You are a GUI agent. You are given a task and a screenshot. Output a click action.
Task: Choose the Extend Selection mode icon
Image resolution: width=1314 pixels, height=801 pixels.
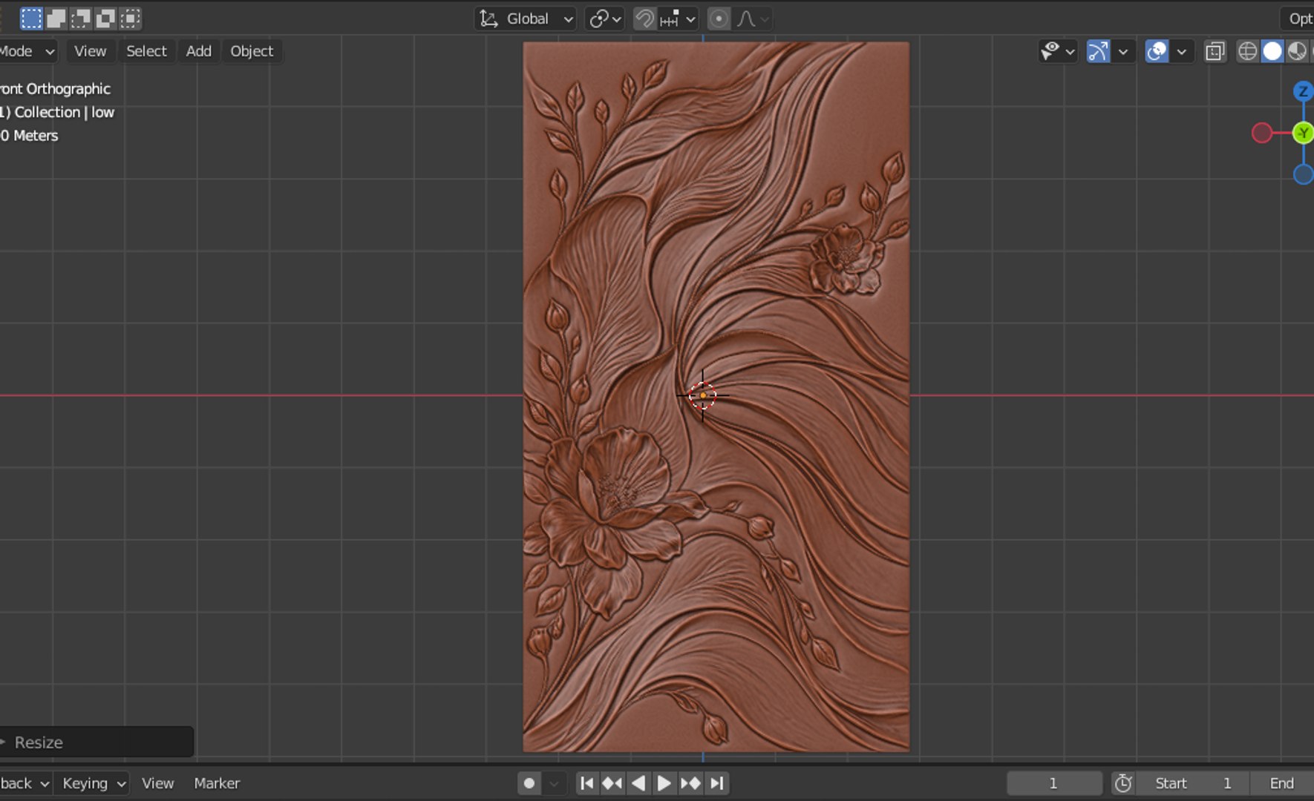56,19
